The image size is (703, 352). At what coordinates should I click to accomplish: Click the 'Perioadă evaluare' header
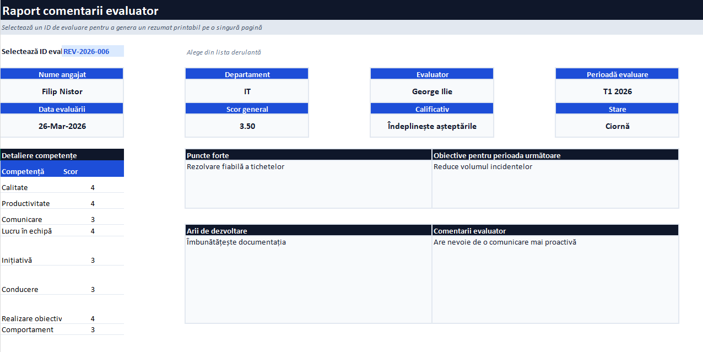618,74
